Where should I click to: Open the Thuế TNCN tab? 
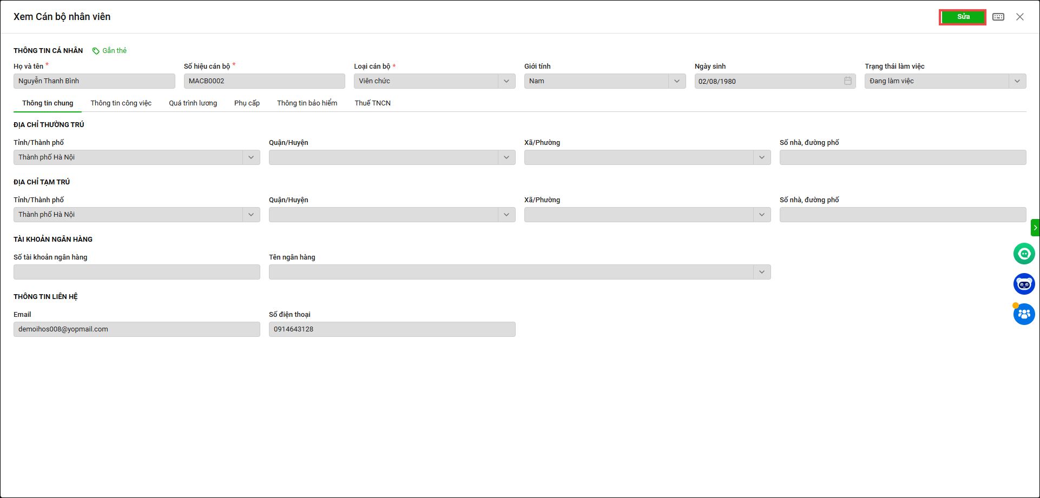pos(373,103)
